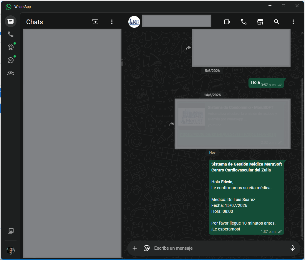This screenshot has height=260, width=305.
Task: Start a new chat
Action: pos(95,22)
